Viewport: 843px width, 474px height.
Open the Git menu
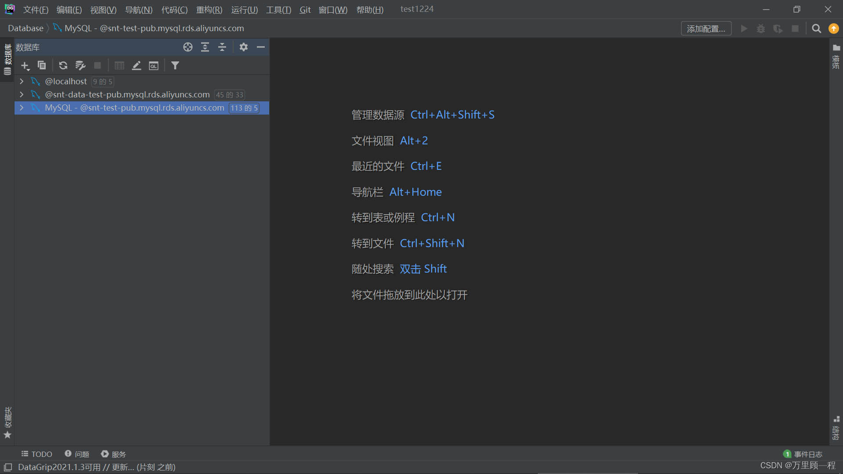pos(305,9)
